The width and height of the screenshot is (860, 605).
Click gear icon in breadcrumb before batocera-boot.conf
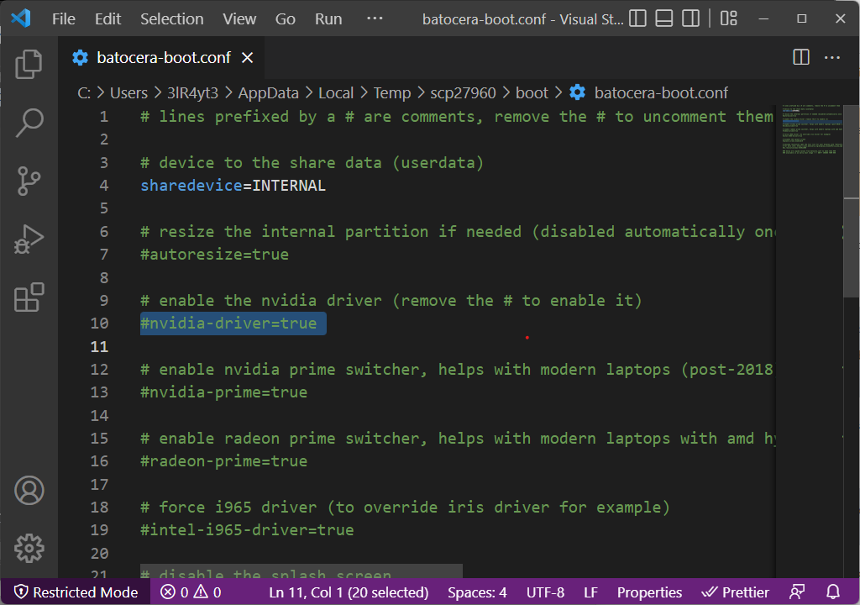pyautogui.click(x=577, y=92)
